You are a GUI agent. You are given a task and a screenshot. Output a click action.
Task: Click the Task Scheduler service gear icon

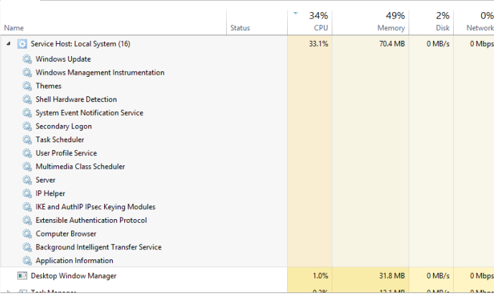[27, 140]
